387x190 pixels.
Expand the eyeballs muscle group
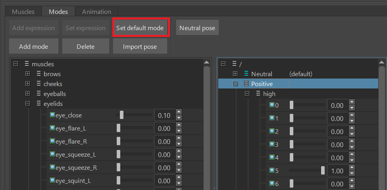tap(27, 94)
